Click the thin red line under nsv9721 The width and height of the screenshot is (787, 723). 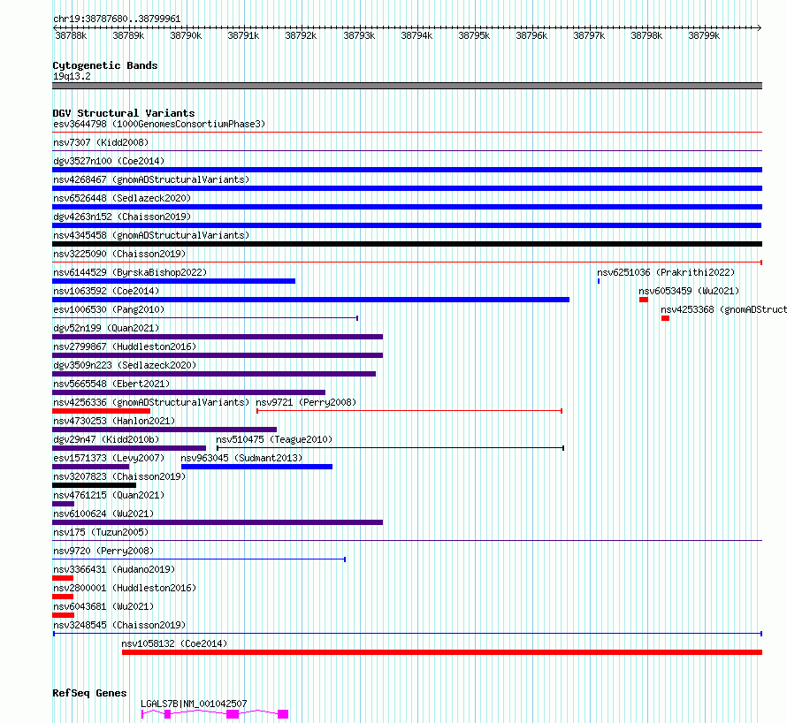click(x=409, y=411)
